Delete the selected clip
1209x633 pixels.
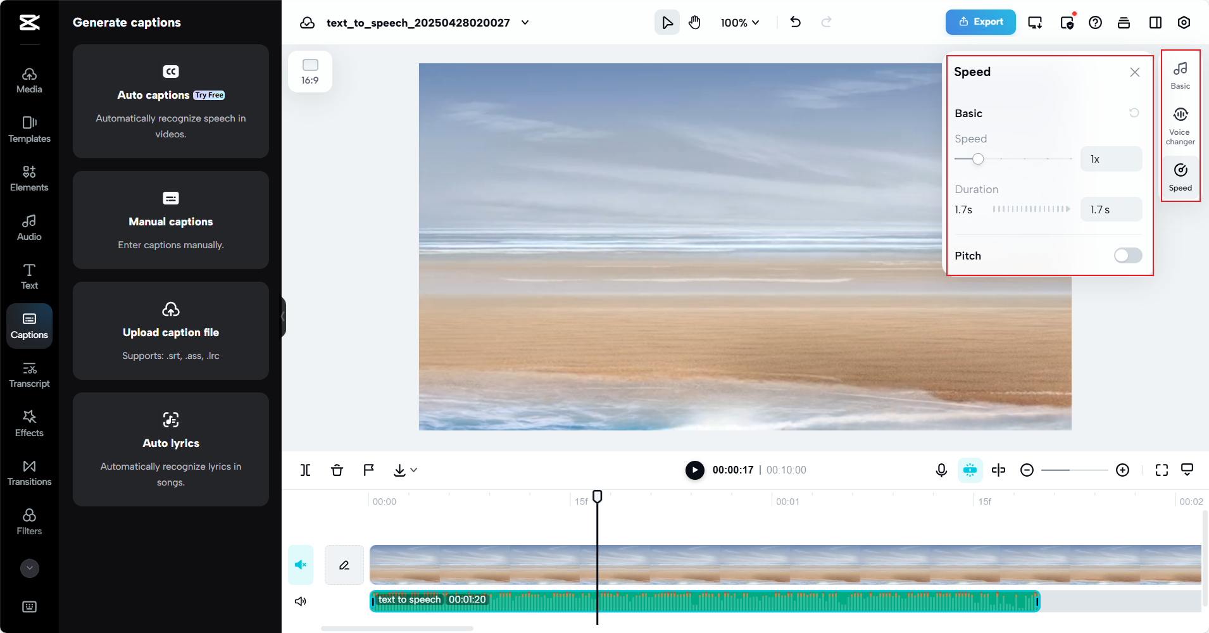pos(337,470)
